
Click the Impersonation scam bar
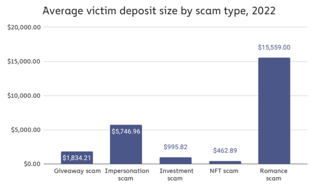point(126,144)
